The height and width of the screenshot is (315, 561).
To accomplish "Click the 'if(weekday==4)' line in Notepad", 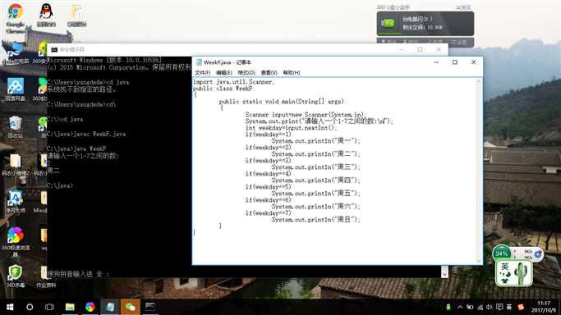I will tap(269, 174).
